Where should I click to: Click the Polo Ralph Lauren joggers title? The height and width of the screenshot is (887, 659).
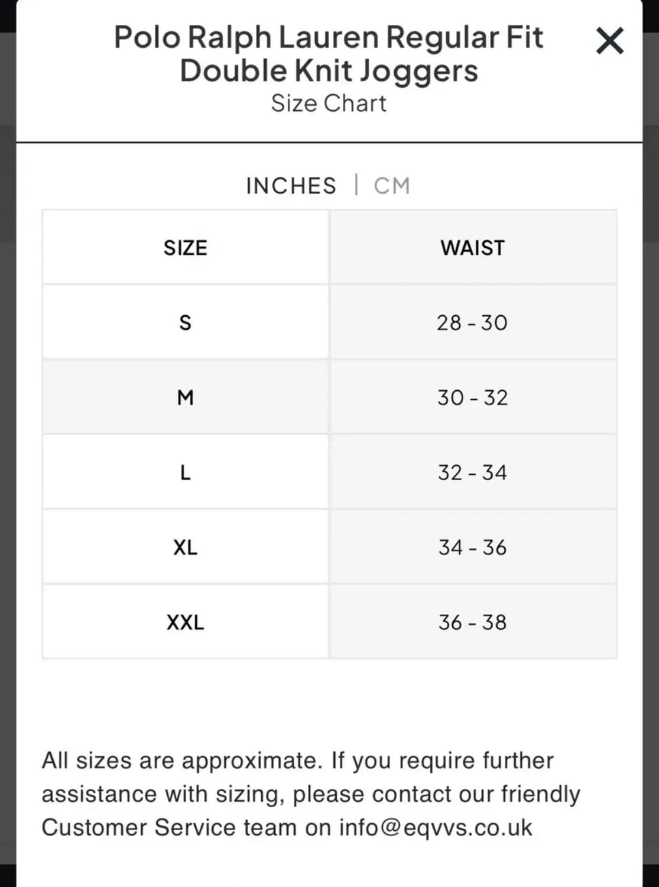pyautogui.click(x=329, y=54)
